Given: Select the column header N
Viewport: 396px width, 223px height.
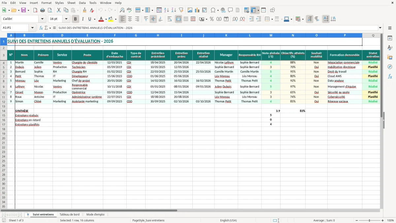Looking at the screenshot, I should click(293, 35).
